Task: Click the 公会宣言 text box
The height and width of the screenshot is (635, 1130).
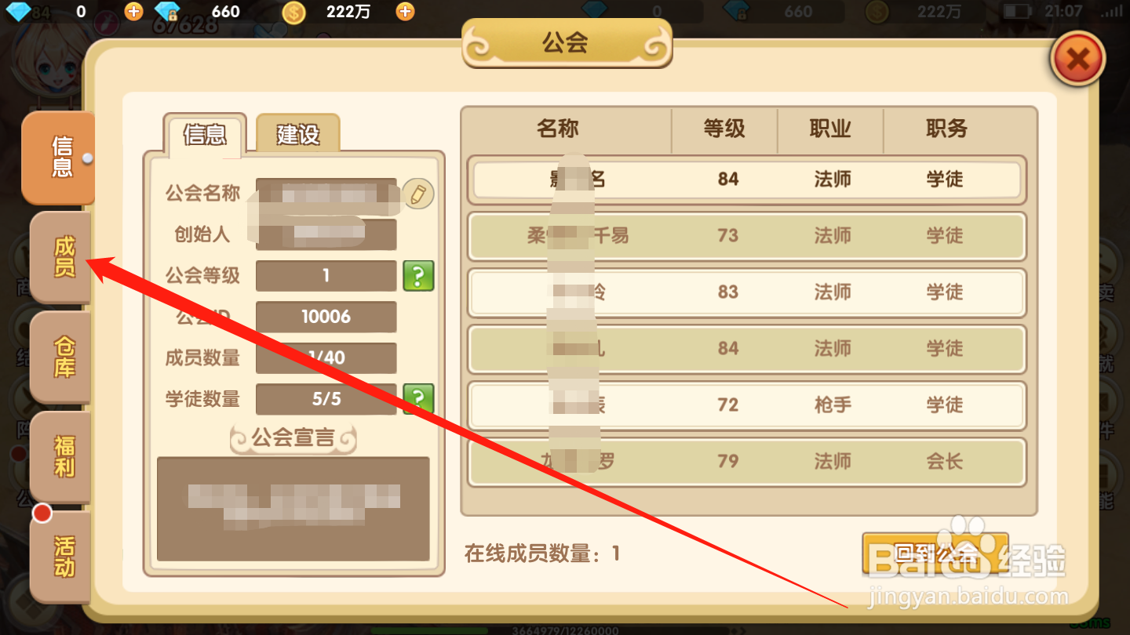Action: (293, 509)
